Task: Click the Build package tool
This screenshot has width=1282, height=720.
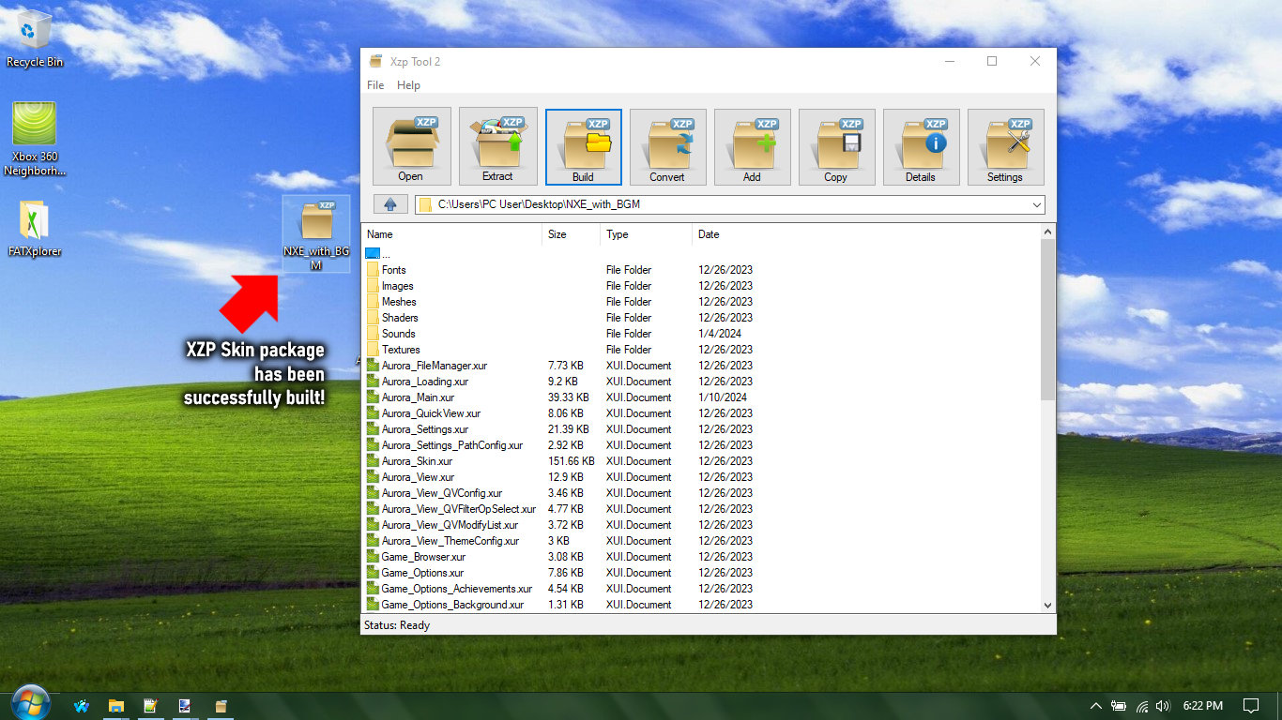Action: pos(583,147)
